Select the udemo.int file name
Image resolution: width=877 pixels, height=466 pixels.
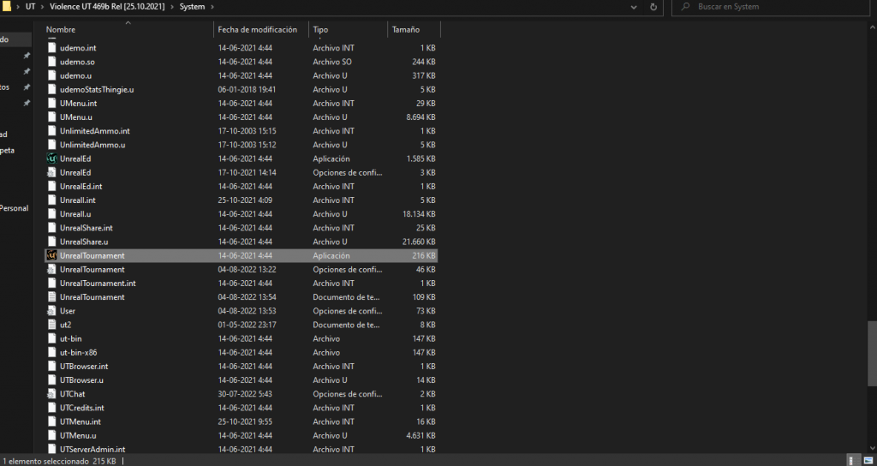tap(78, 48)
